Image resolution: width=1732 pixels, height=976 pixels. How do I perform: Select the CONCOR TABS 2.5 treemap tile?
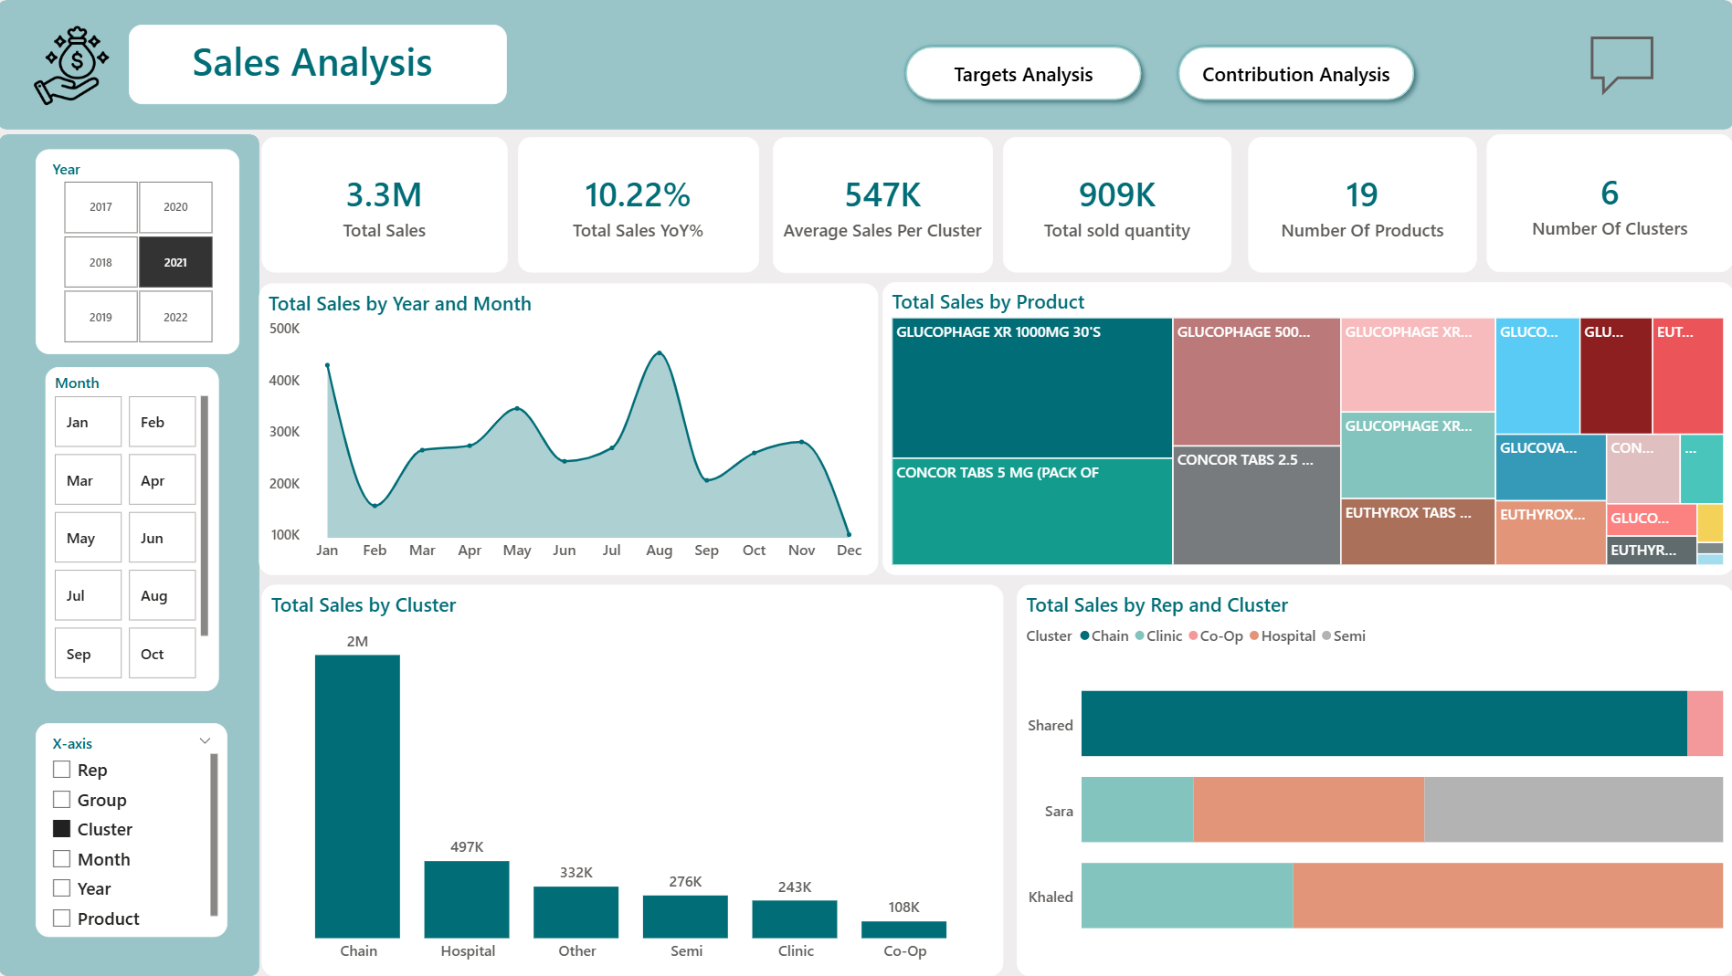1256,506
